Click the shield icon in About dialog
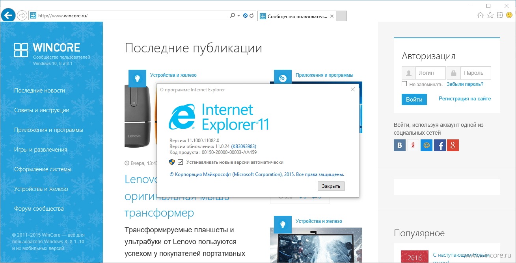The height and width of the screenshot is (263, 516). pyautogui.click(x=172, y=162)
